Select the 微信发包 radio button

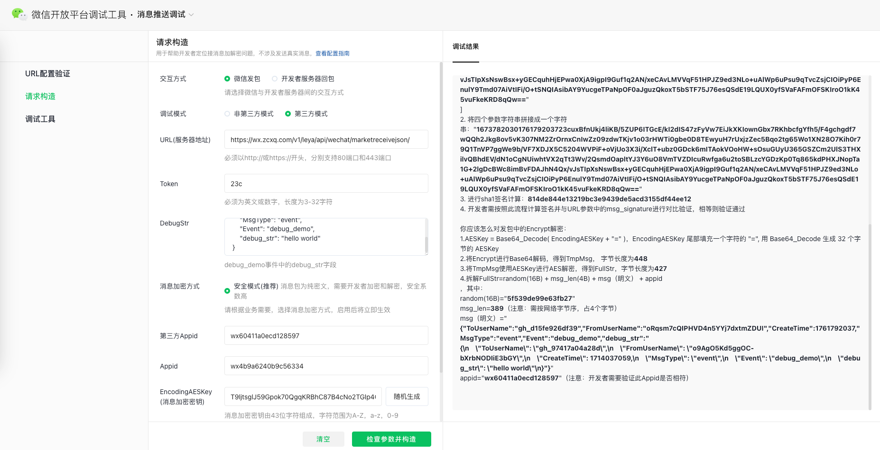pyautogui.click(x=227, y=79)
